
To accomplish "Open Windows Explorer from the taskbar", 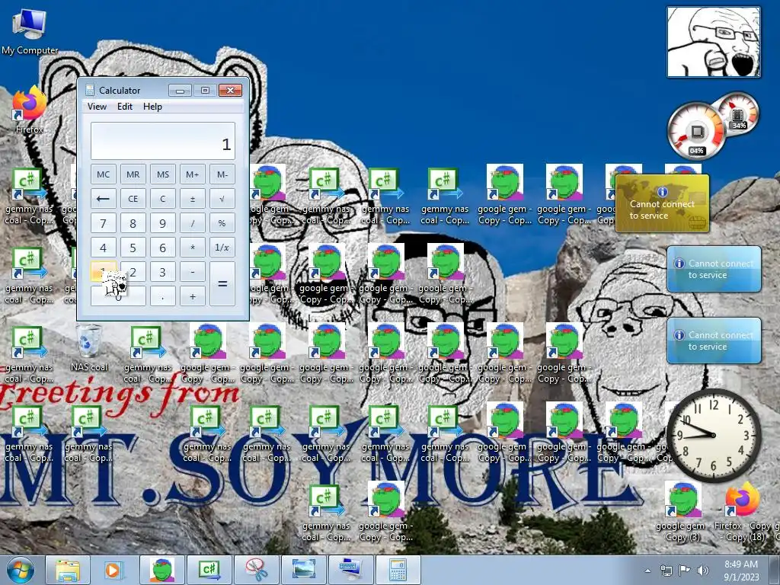I will click(68, 570).
